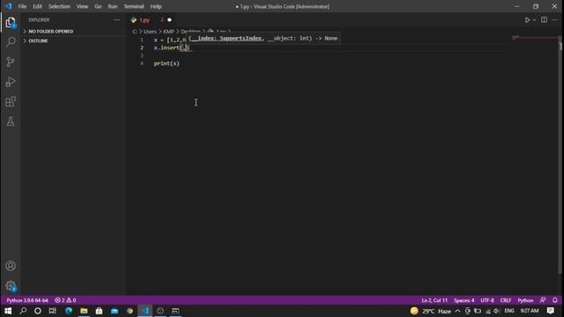Open clock showing 9:27 AM
564x317 pixels.
pyautogui.click(x=530, y=311)
